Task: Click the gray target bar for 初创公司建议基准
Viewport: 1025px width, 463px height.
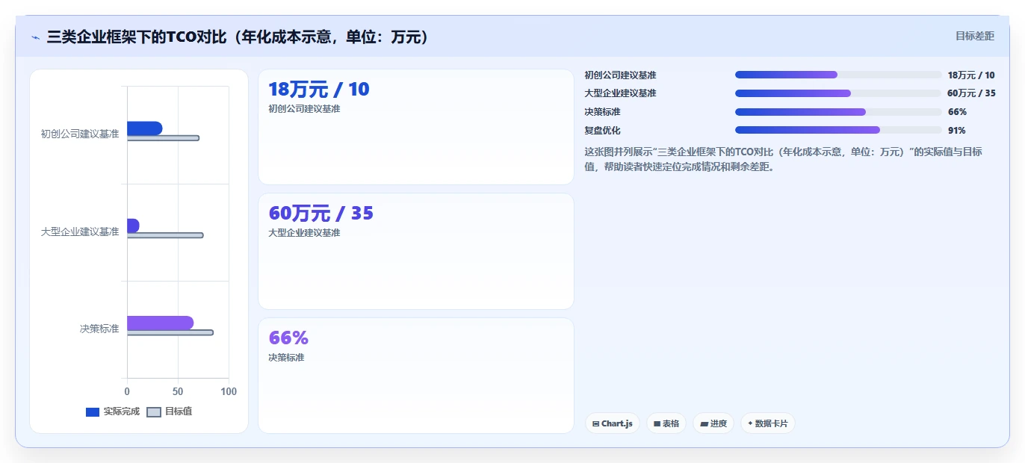Action: (x=163, y=138)
